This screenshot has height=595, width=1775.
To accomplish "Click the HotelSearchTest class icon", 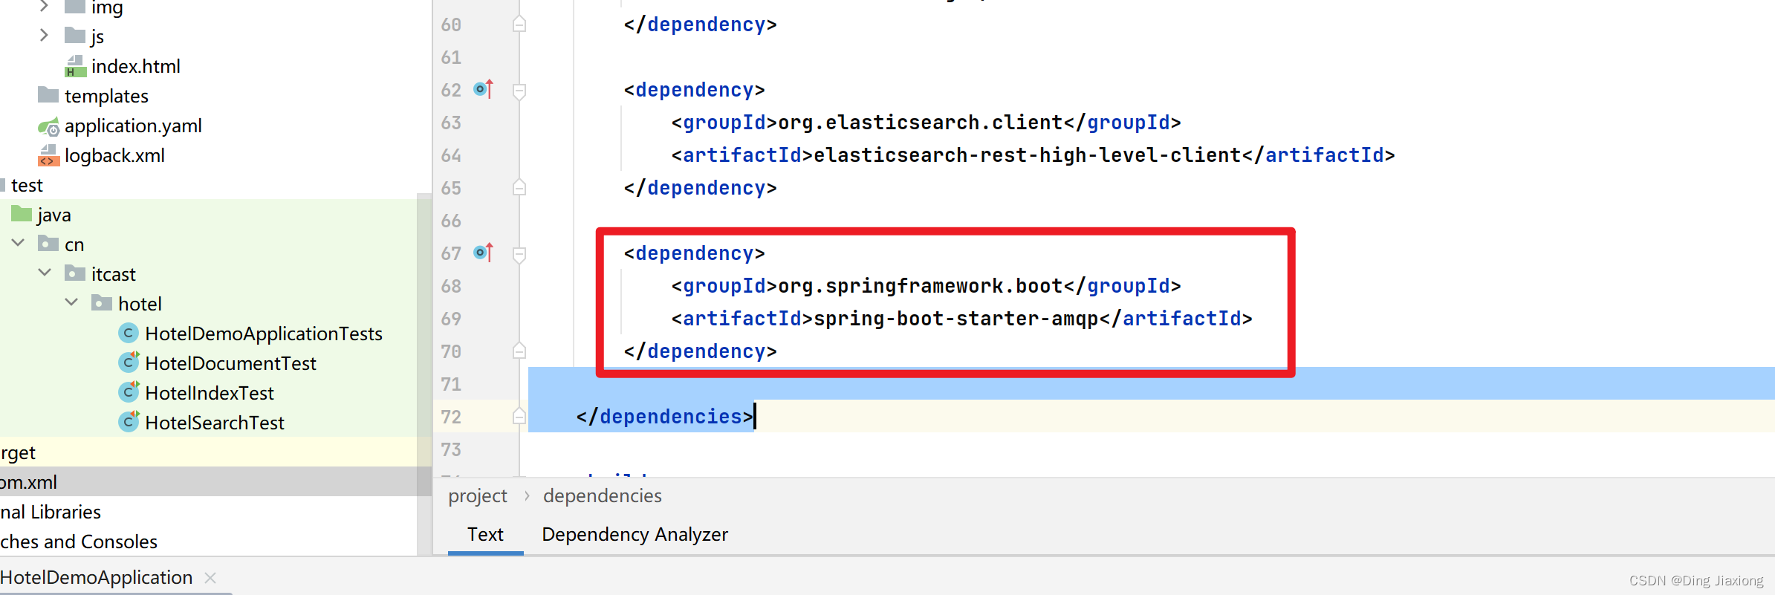I will pyautogui.click(x=129, y=421).
